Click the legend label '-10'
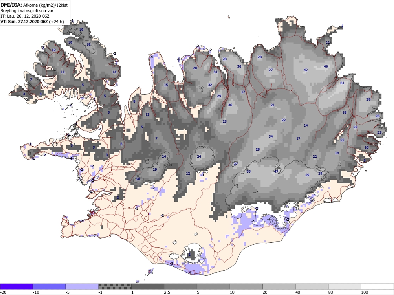The image size is (394, 295). click(x=36, y=292)
